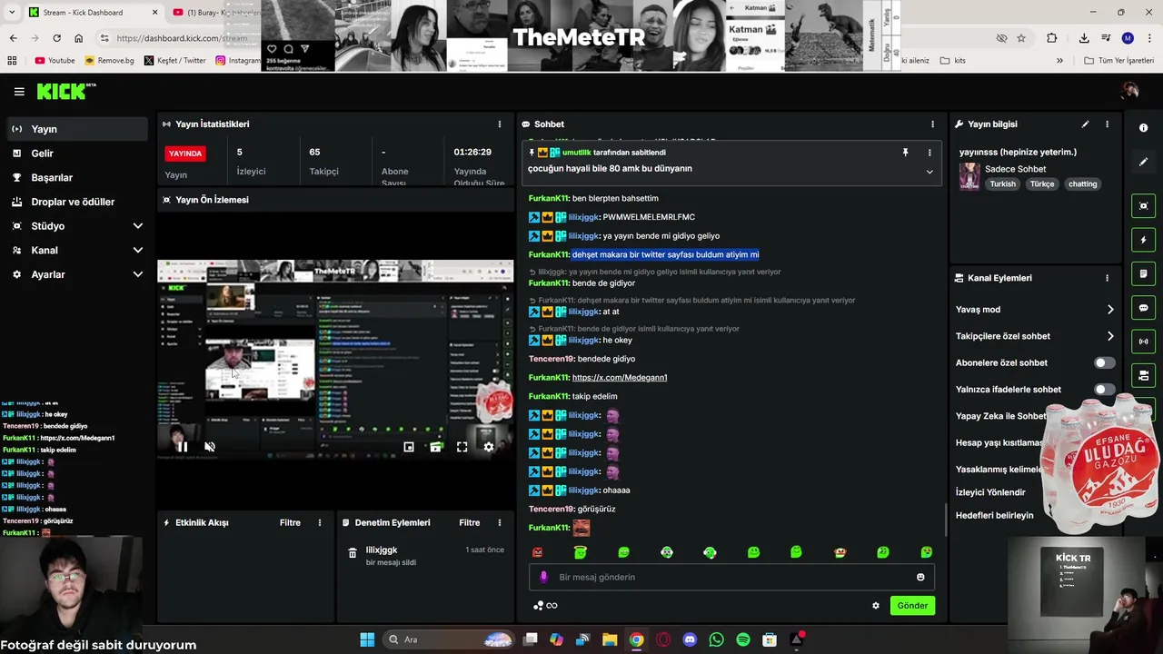
Task: Open WhatsApp from the taskbar
Action: pyautogui.click(x=716, y=639)
